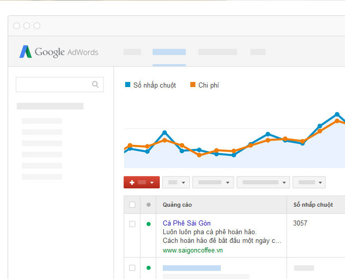Viewport: 345px width, 279px height.
Task: Open the red plus add dropdown button
Action: (x=141, y=182)
